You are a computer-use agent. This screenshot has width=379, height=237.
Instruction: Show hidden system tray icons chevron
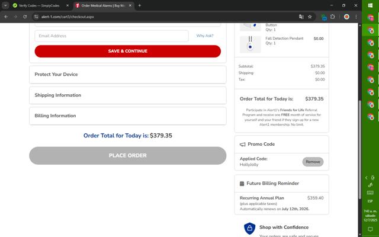coord(366,178)
